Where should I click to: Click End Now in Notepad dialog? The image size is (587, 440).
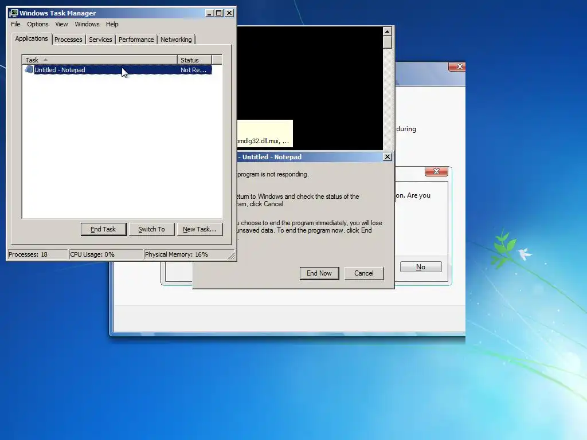[319, 273]
